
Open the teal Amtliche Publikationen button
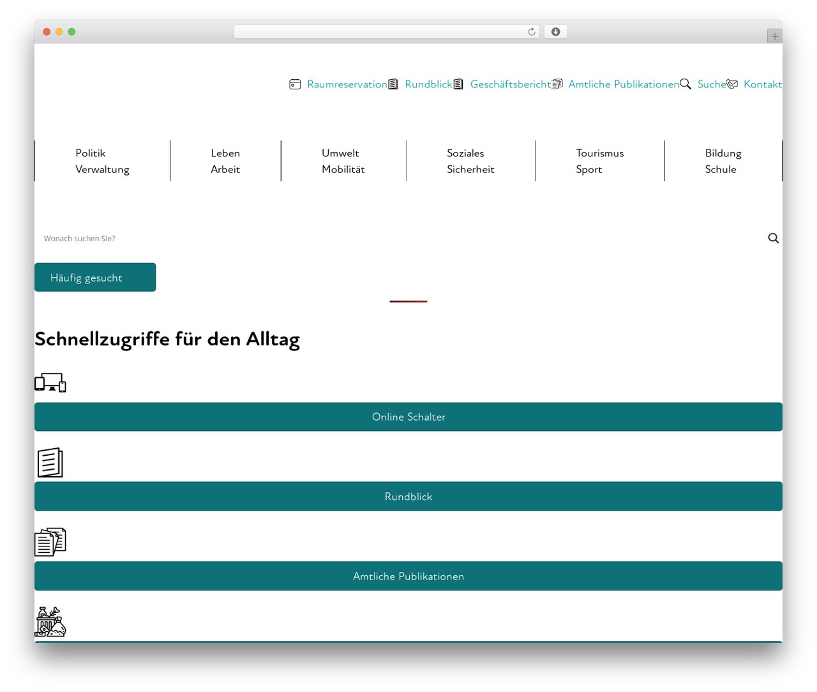[x=408, y=576]
